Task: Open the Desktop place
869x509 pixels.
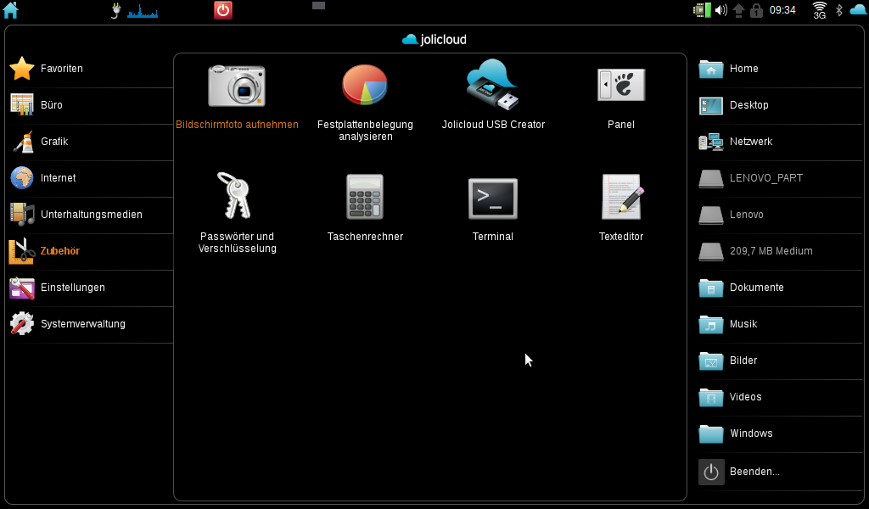Action: tap(780, 105)
